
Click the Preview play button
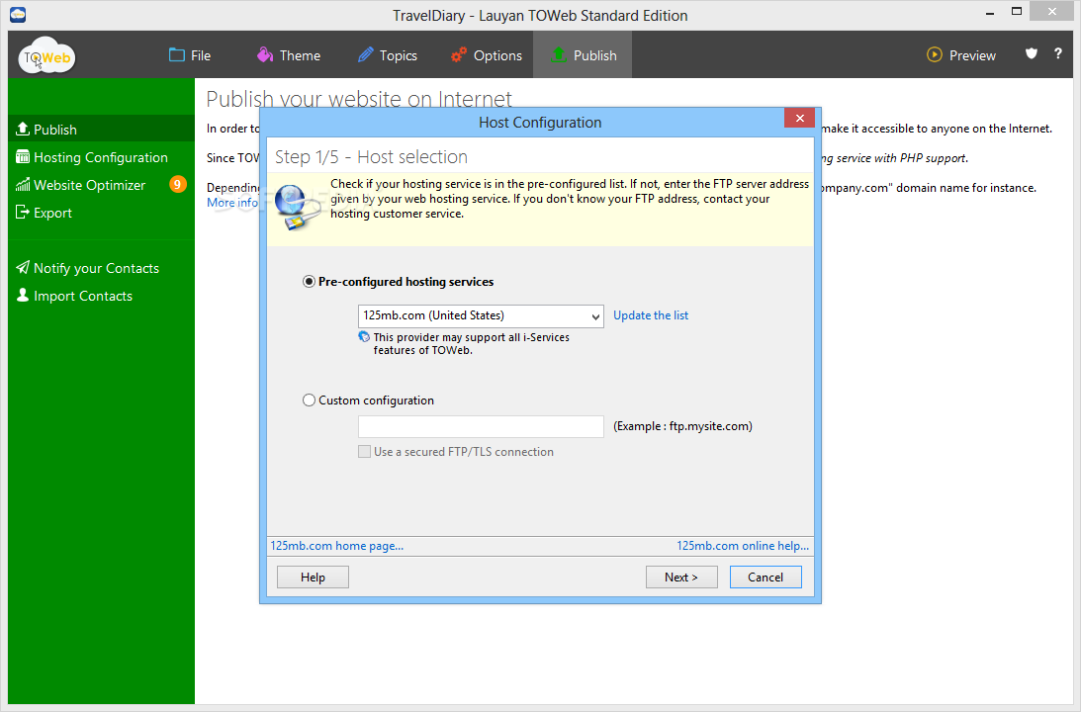[x=961, y=55]
